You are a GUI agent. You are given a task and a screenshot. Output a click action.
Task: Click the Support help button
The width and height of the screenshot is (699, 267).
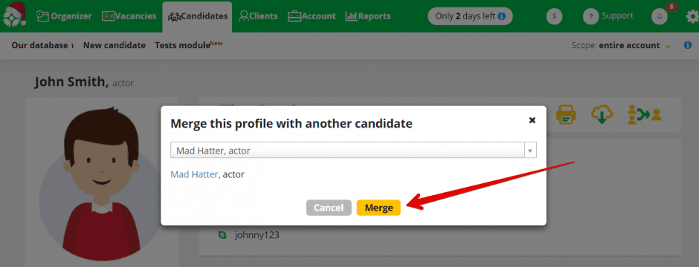tap(608, 16)
